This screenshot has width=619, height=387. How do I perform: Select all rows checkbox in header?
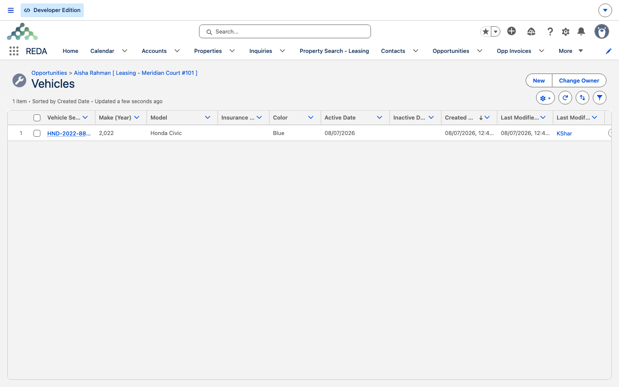[x=37, y=118]
